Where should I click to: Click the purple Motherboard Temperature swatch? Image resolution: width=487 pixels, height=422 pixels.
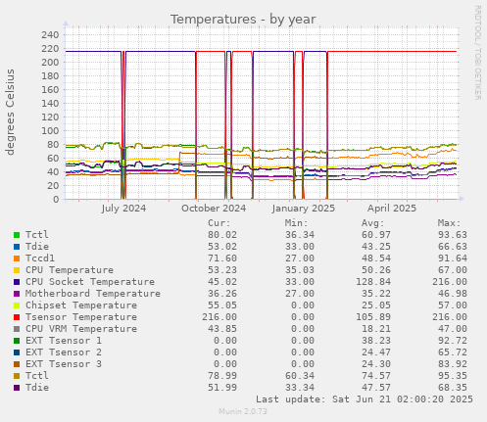[17, 294]
